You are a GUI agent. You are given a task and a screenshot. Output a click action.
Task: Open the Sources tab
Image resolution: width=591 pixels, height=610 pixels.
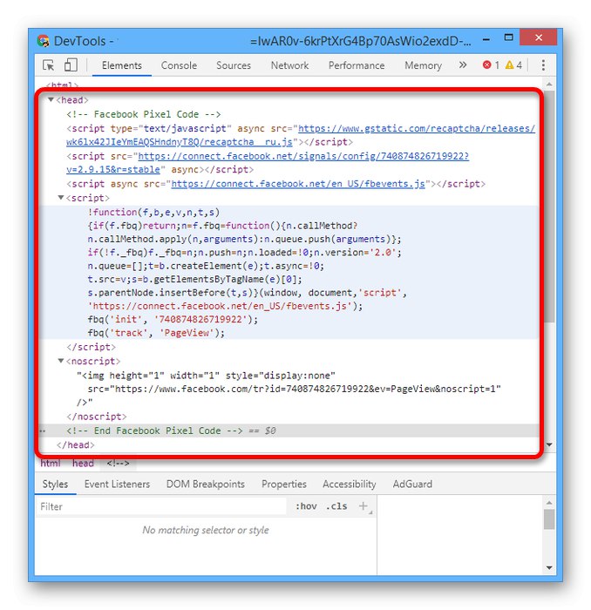pyautogui.click(x=234, y=65)
